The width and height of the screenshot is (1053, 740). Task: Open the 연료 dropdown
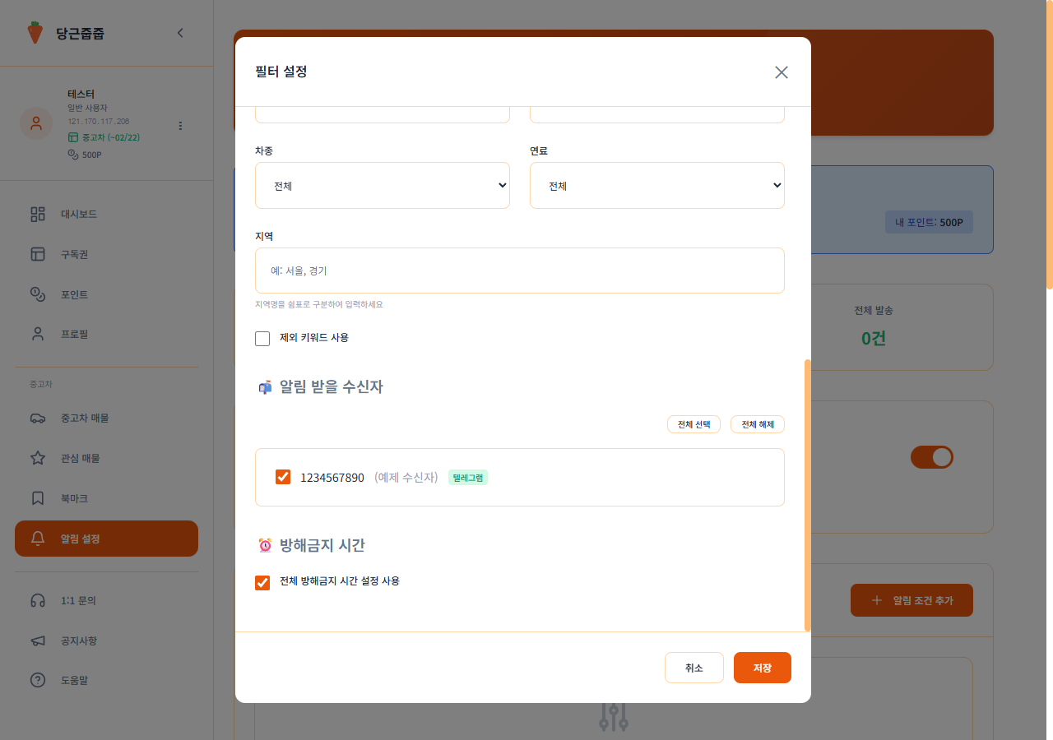point(657,185)
